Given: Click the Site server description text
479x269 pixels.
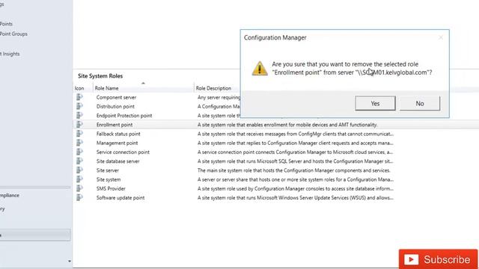Looking at the screenshot, I should click(294, 170).
